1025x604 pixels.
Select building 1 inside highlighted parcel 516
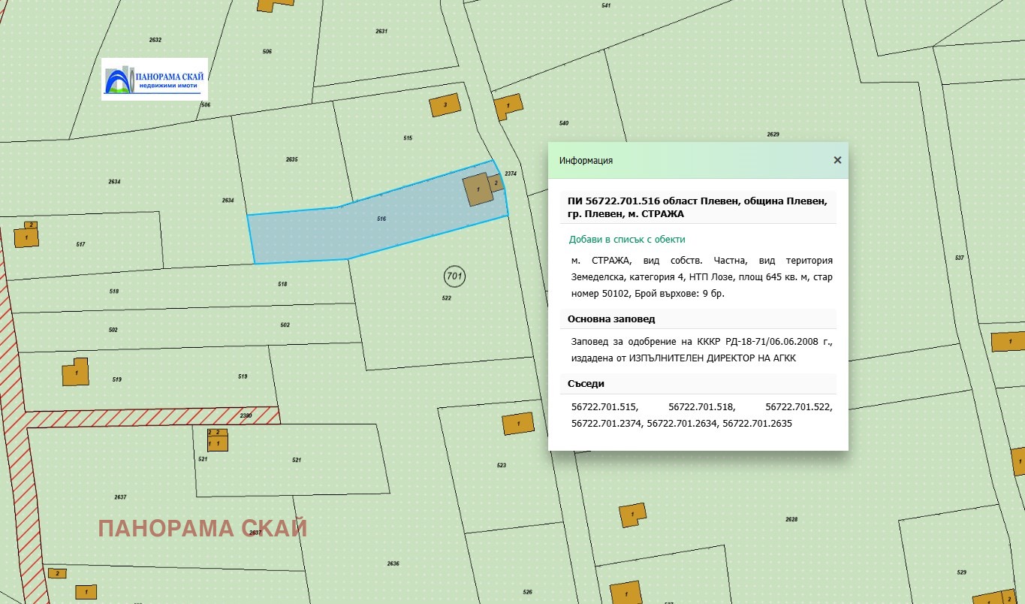[478, 190]
